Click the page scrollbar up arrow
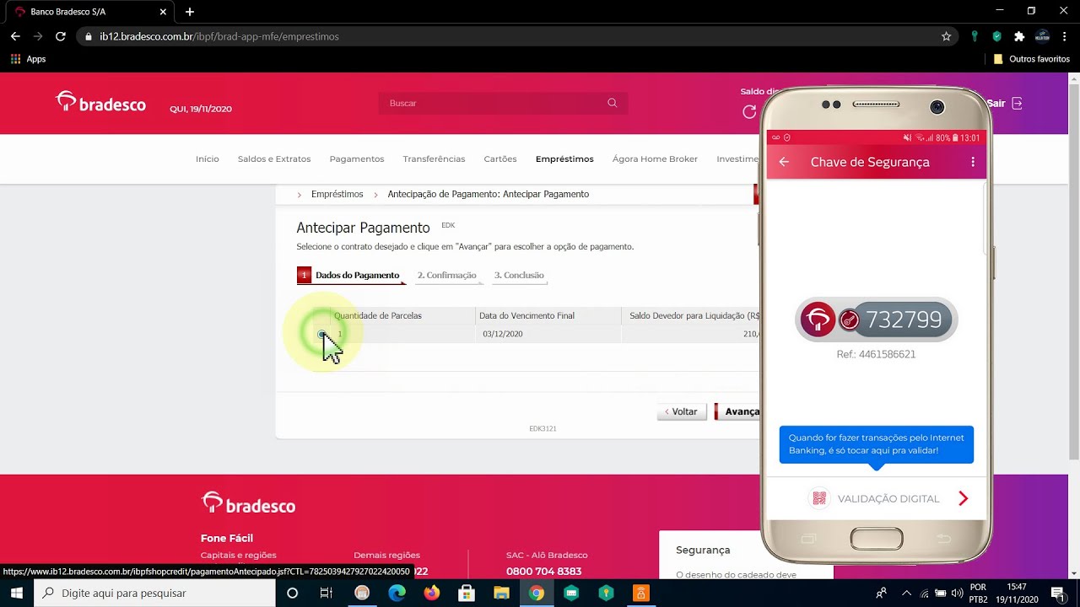The width and height of the screenshot is (1080, 607). coord(1074,78)
